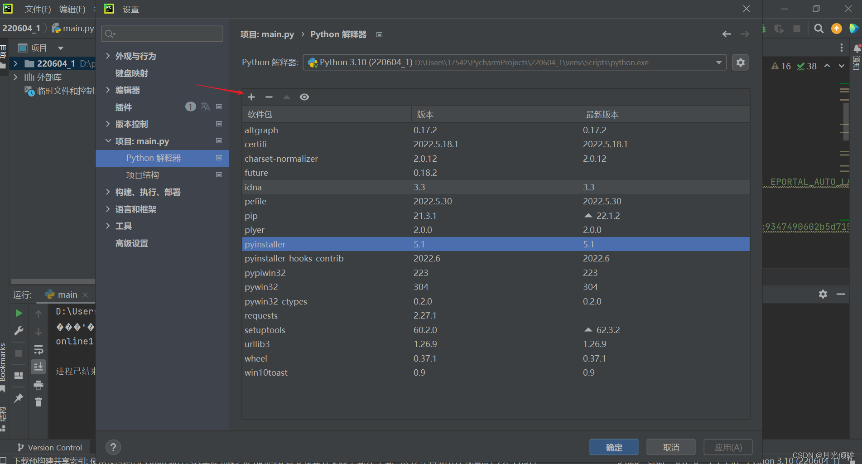Open the 键盘映射 settings page
Screen dimensions: 862x464
(x=132, y=73)
